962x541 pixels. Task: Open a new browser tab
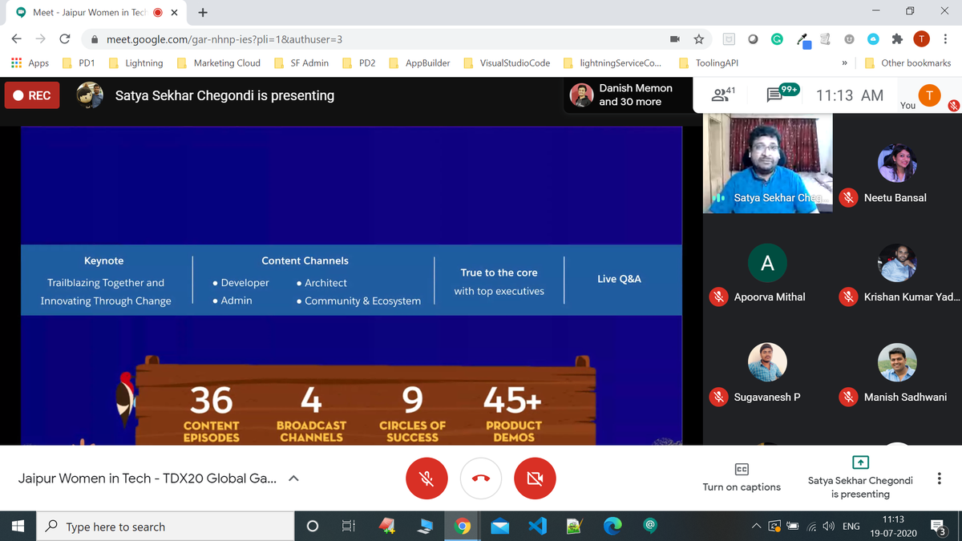click(203, 12)
